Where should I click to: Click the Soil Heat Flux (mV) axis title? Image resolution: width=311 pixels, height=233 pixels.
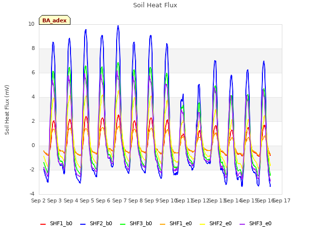(x=7, y=110)
